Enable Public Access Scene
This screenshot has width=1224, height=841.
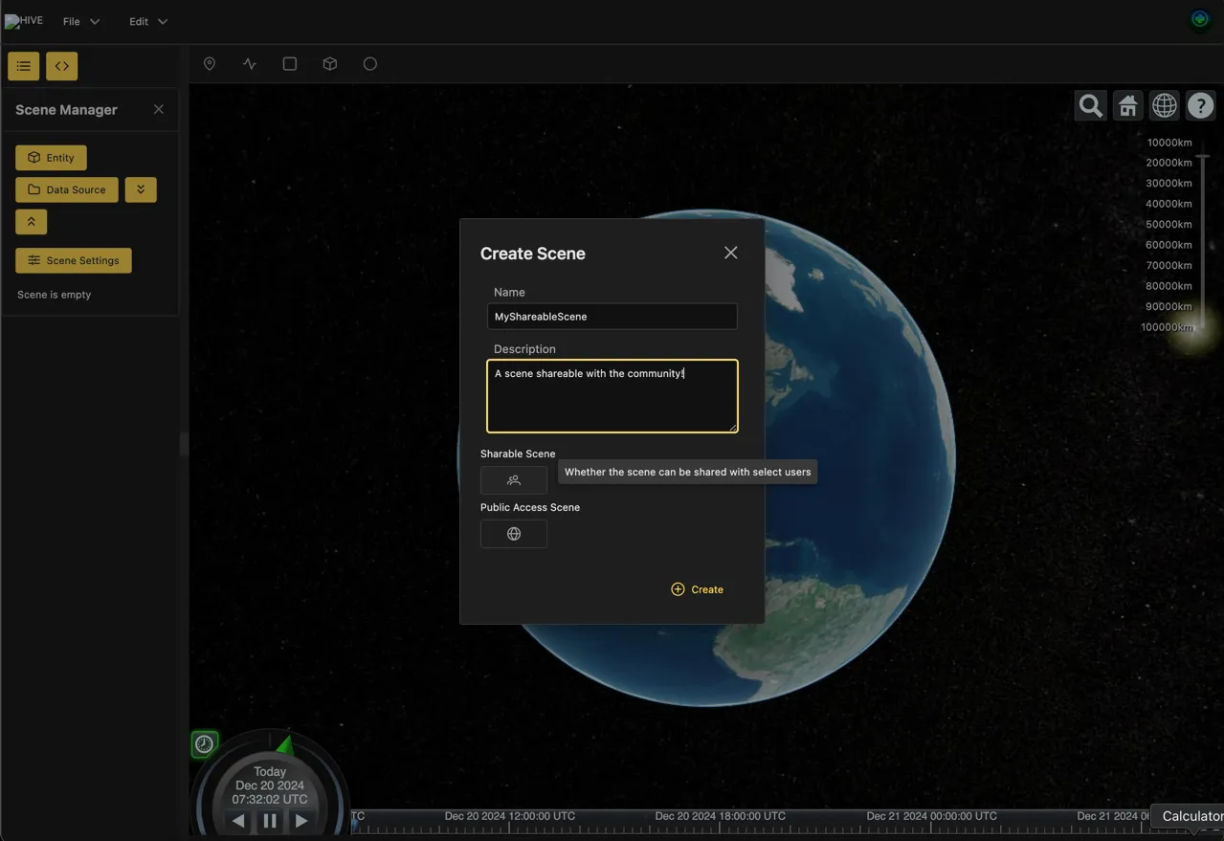513,533
